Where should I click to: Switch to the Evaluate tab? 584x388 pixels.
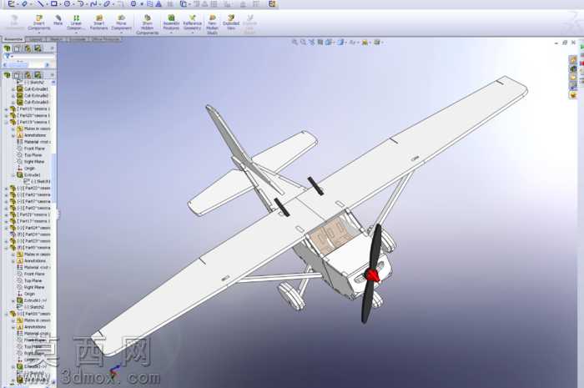(x=78, y=39)
